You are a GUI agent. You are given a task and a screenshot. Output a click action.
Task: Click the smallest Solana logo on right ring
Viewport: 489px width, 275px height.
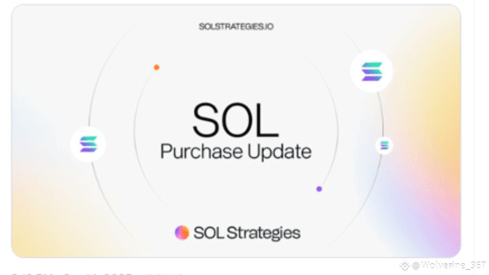[384, 145]
